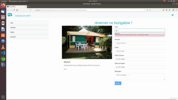Select the solo category
178x100 pixels.
click(x=28, y=23)
